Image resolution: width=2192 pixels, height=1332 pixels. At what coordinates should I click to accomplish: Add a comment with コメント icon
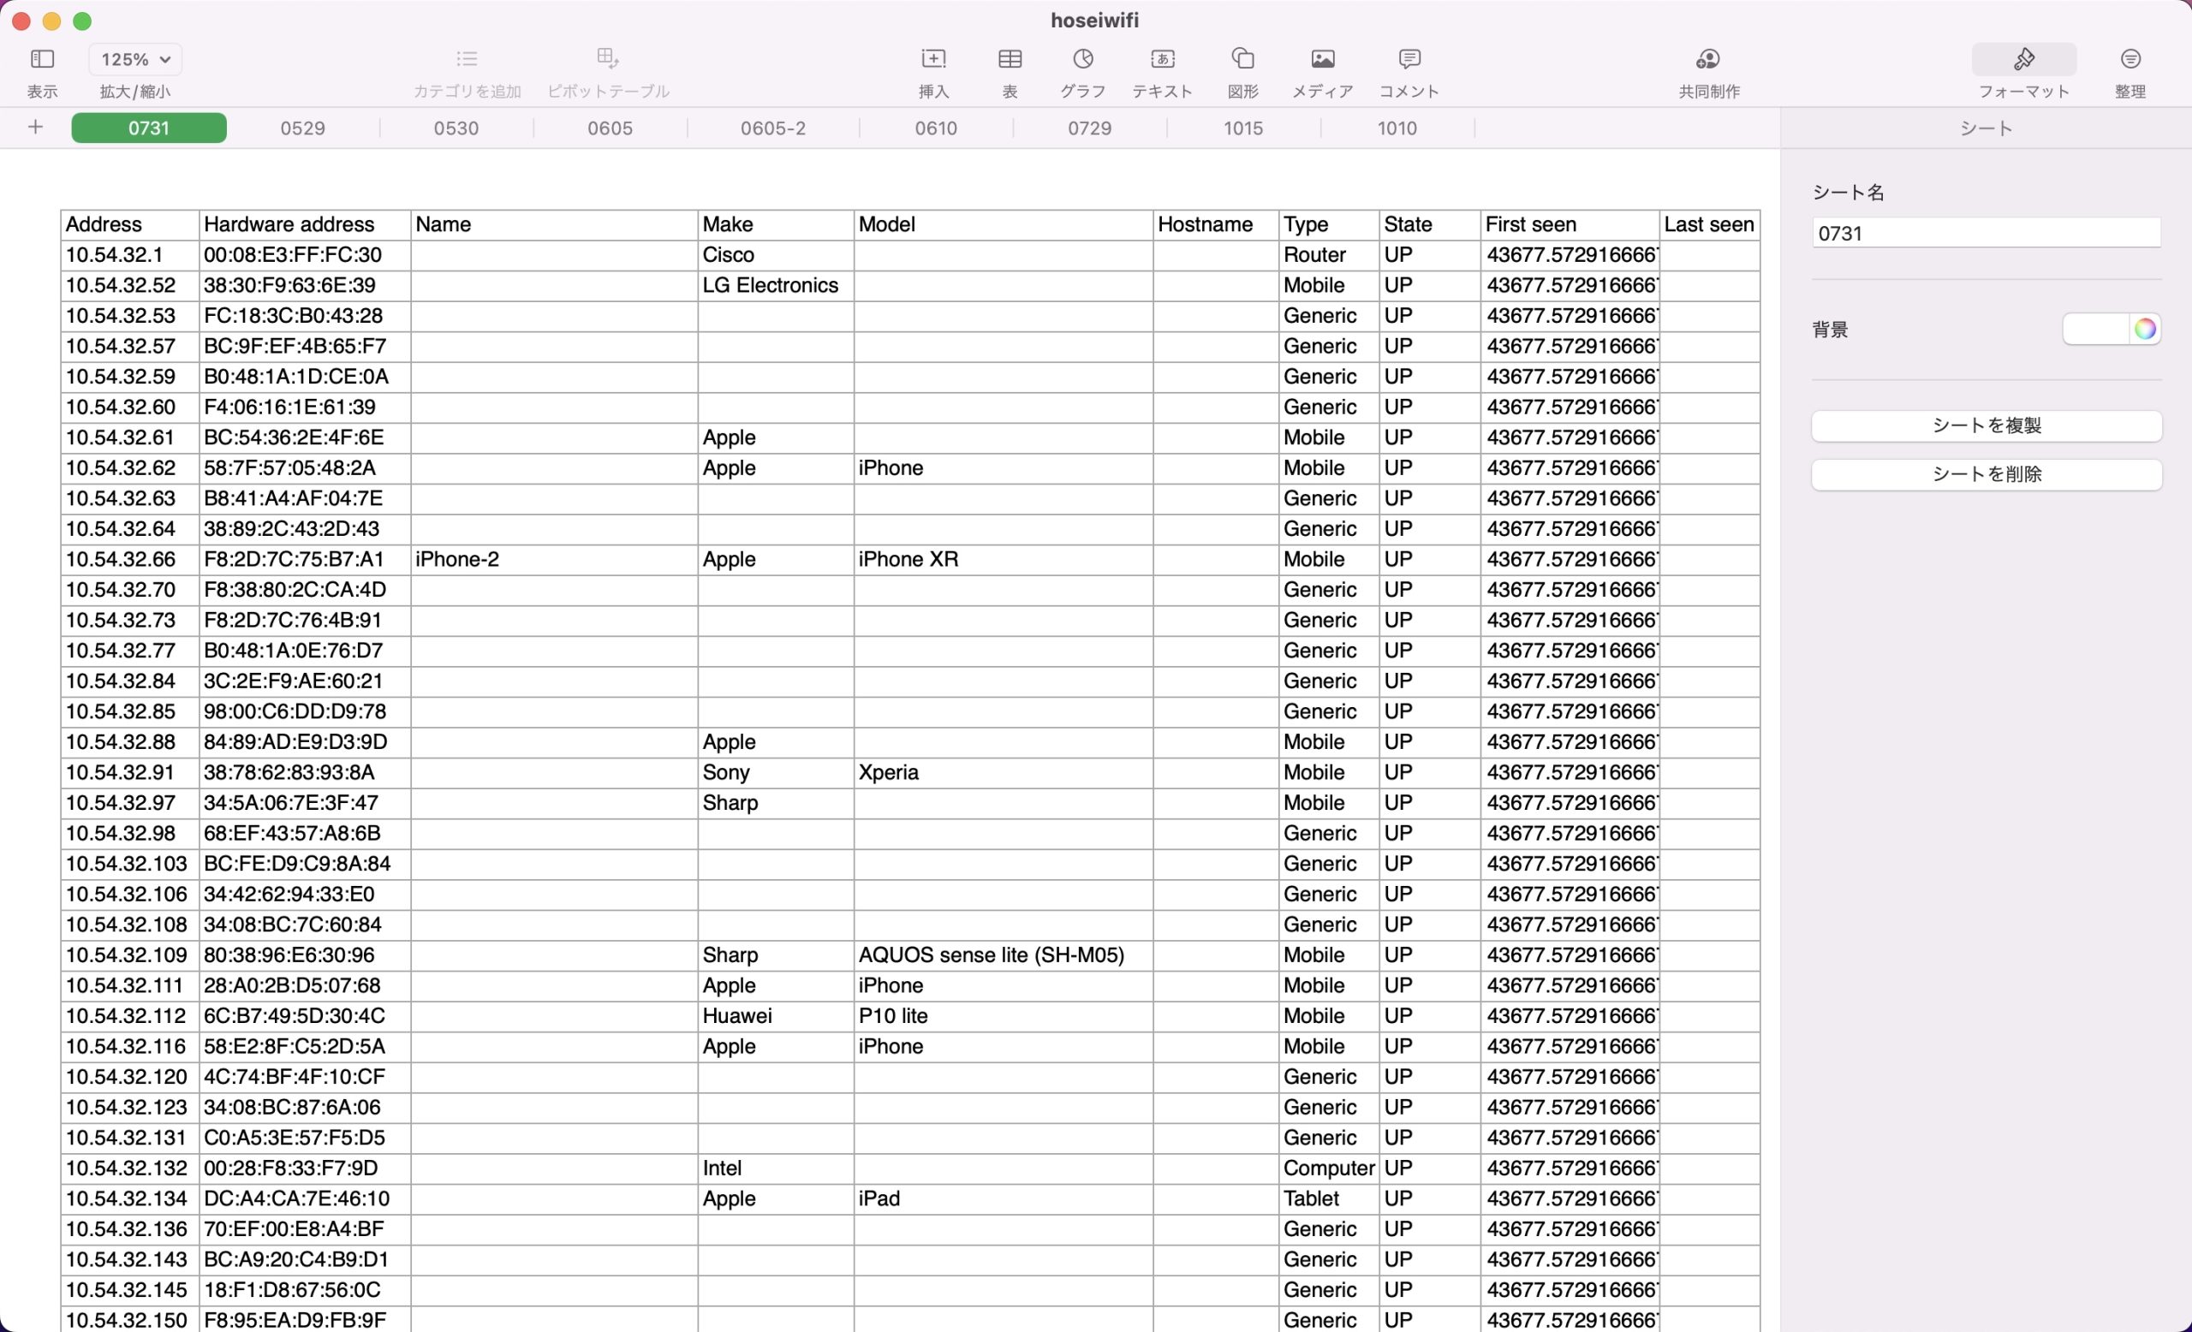[x=1409, y=60]
